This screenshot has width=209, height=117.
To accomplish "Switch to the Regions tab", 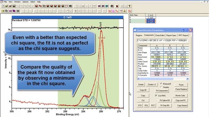I will (x=139, y=35).
